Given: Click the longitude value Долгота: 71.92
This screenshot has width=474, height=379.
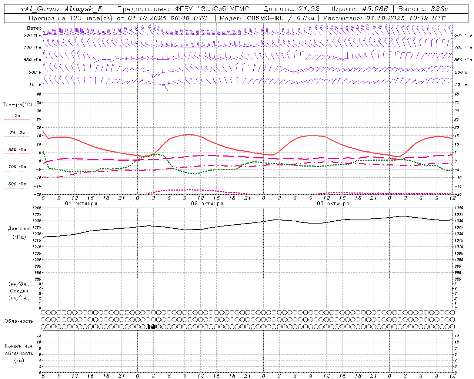Looking at the screenshot, I should tap(291, 9).
